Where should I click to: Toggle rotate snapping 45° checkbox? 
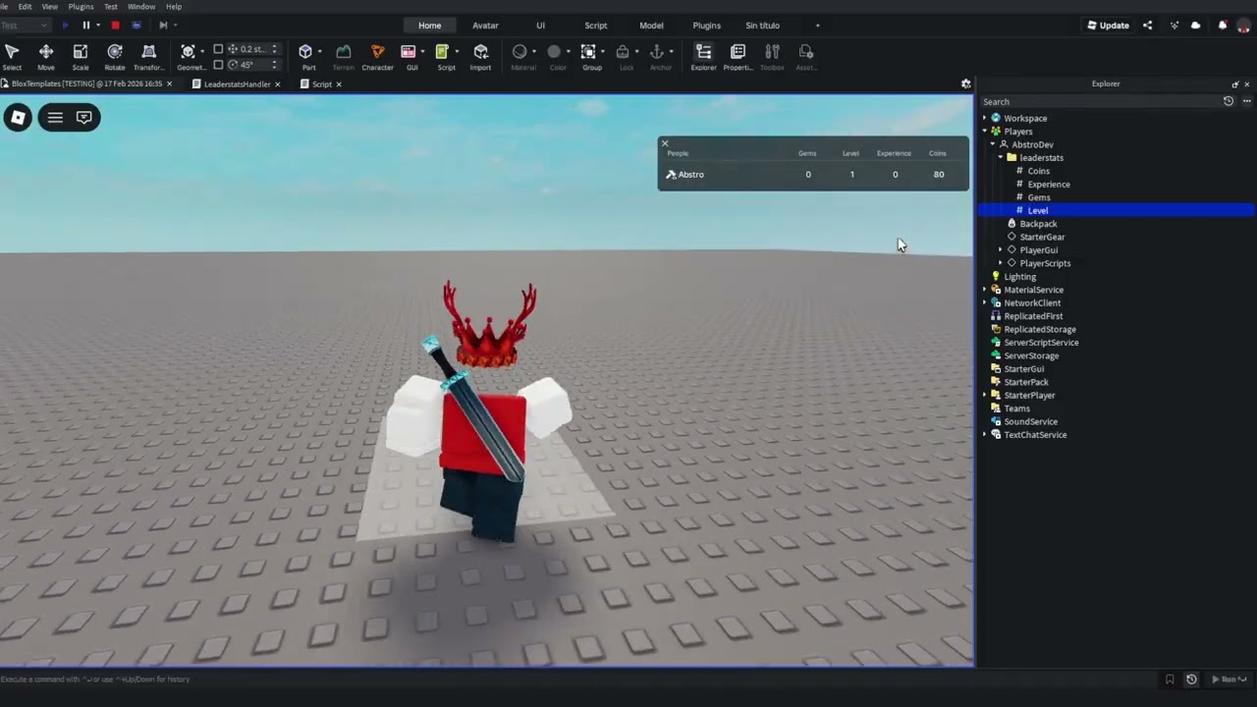coord(218,65)
